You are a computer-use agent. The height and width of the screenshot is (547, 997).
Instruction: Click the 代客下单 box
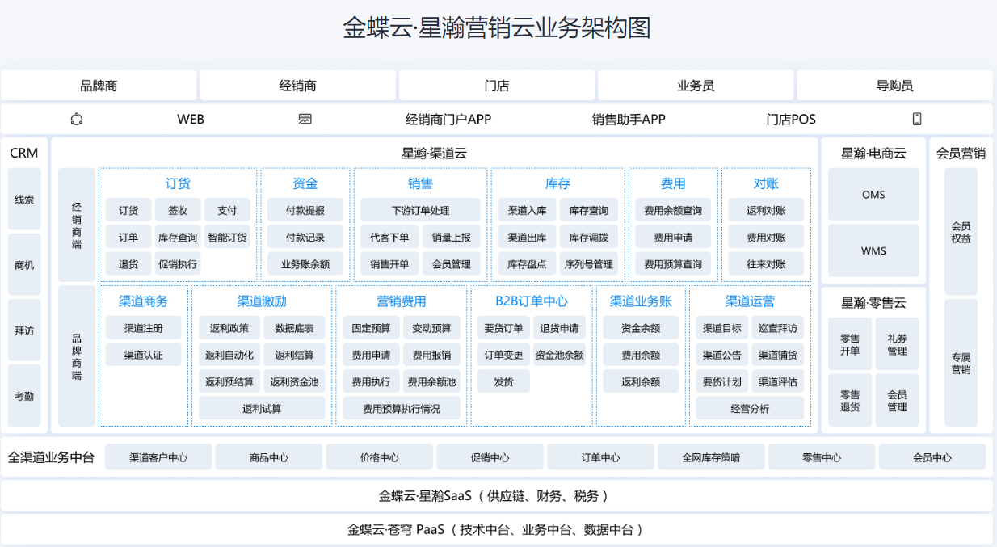389,238
